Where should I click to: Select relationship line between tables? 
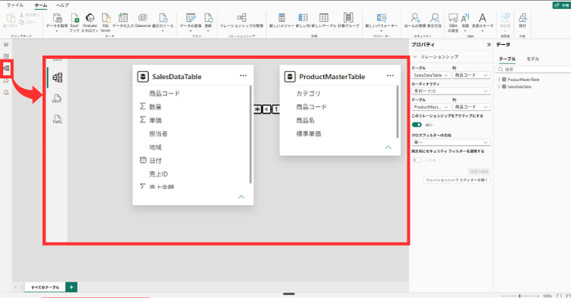pyautogui.click(x=267, y=109)
